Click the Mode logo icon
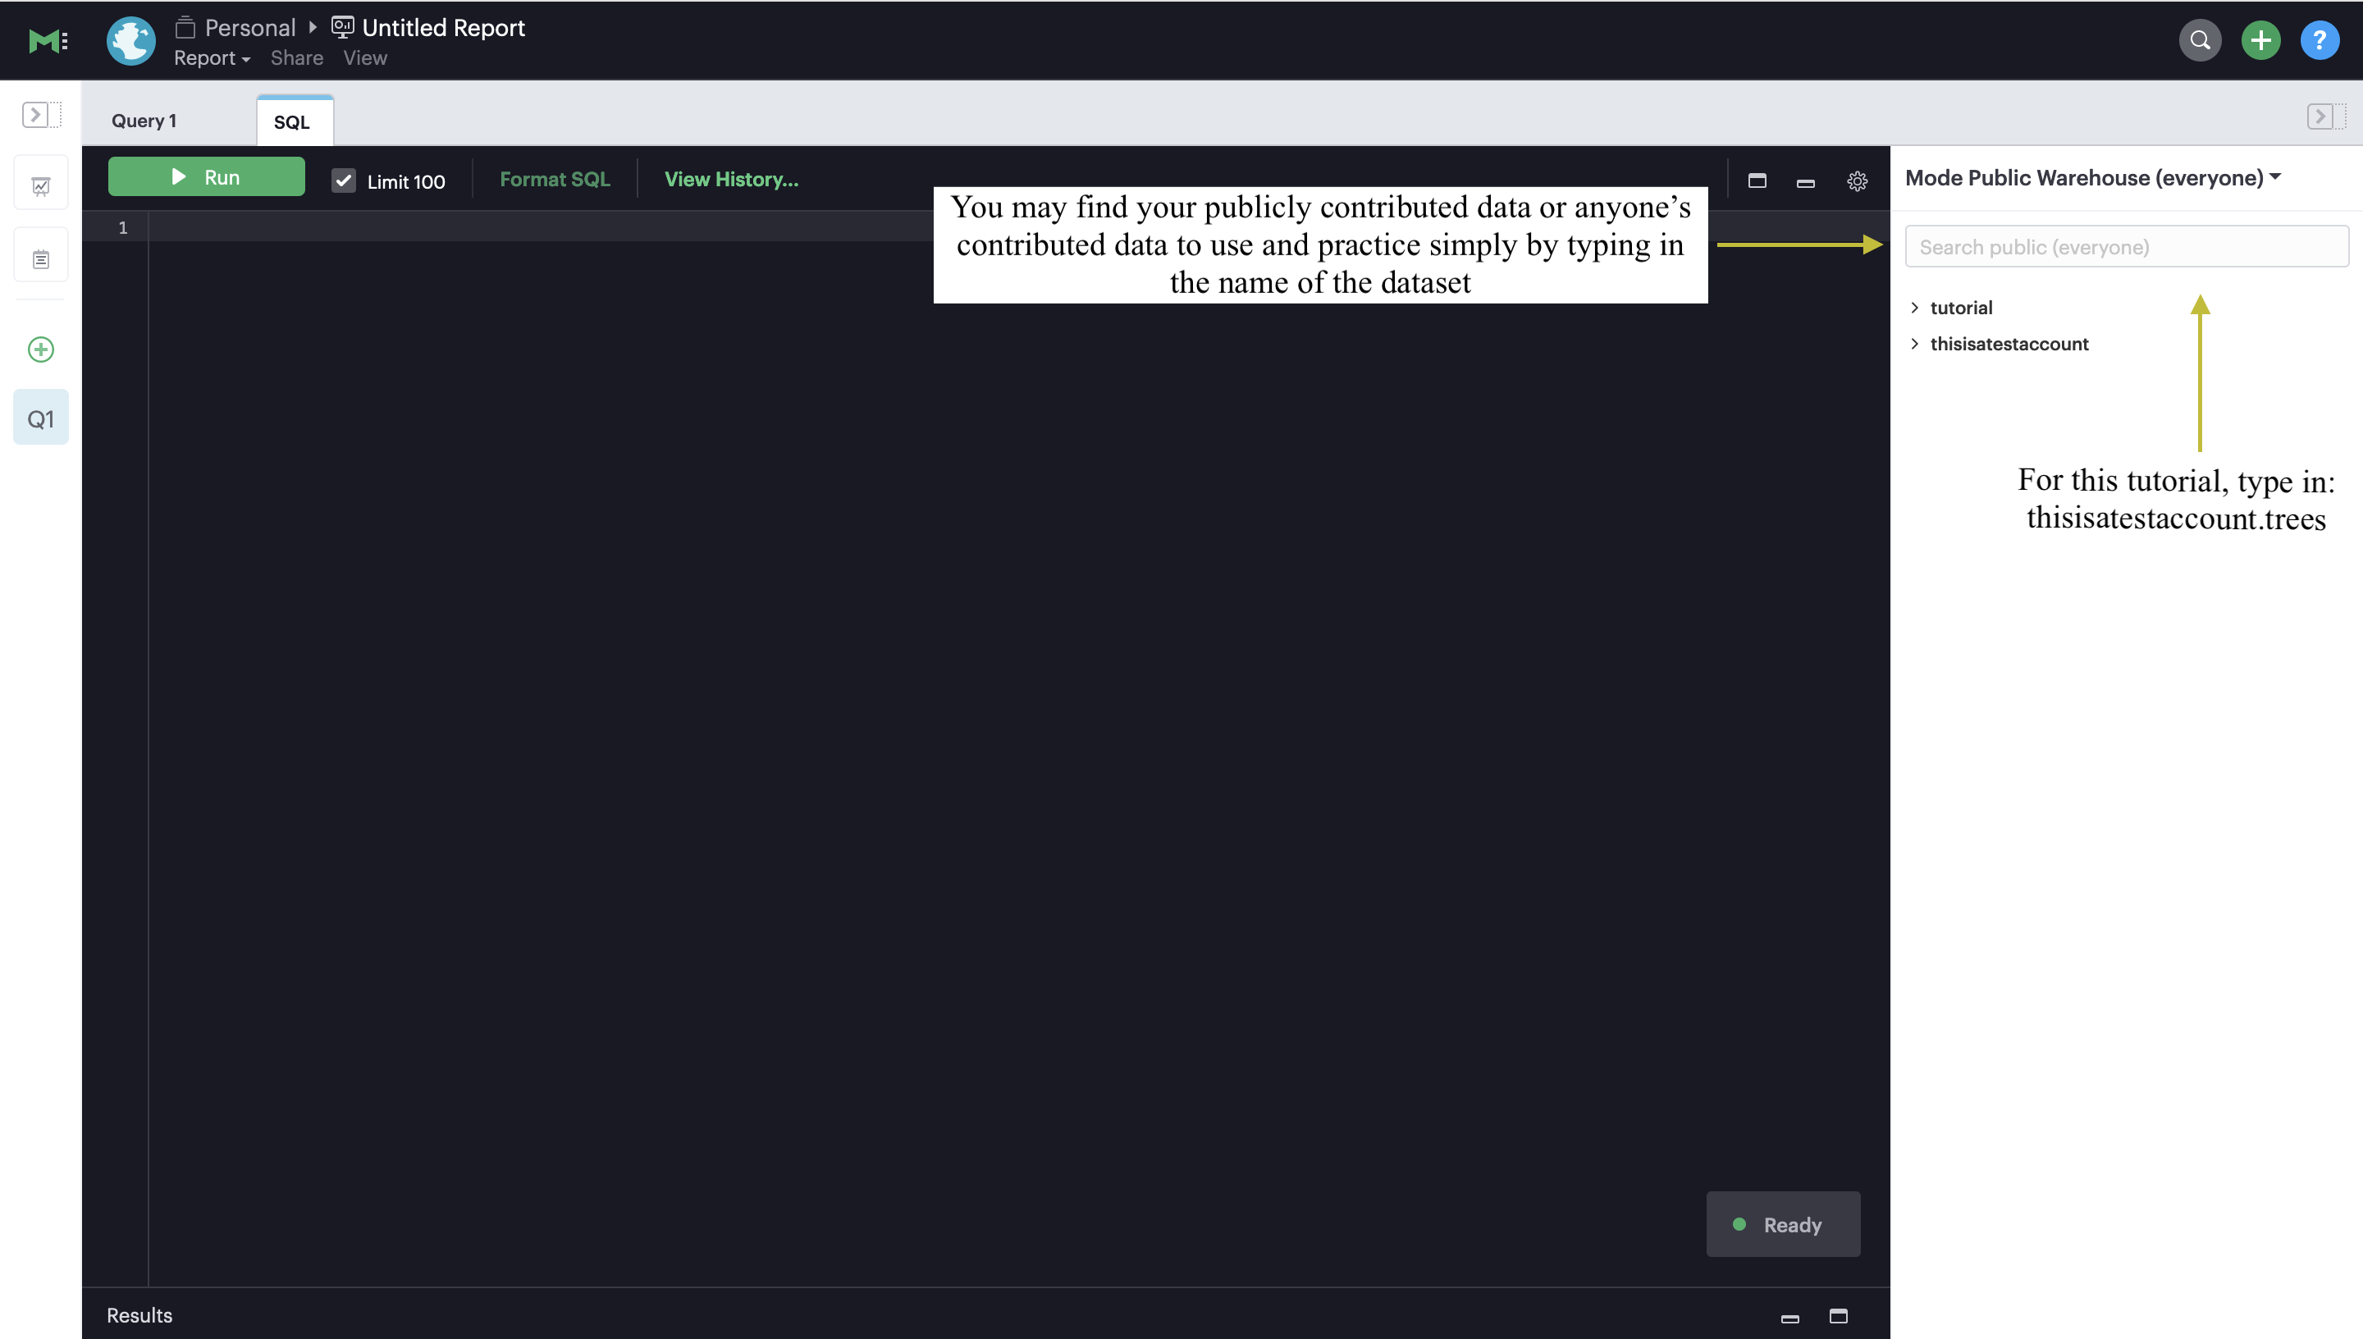Viewport: 2363px width, 1339px height. 48,40
